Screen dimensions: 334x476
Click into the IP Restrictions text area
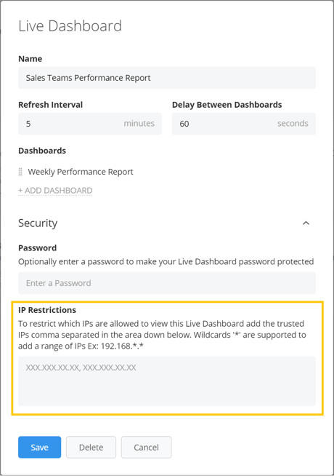click(167, 381)
